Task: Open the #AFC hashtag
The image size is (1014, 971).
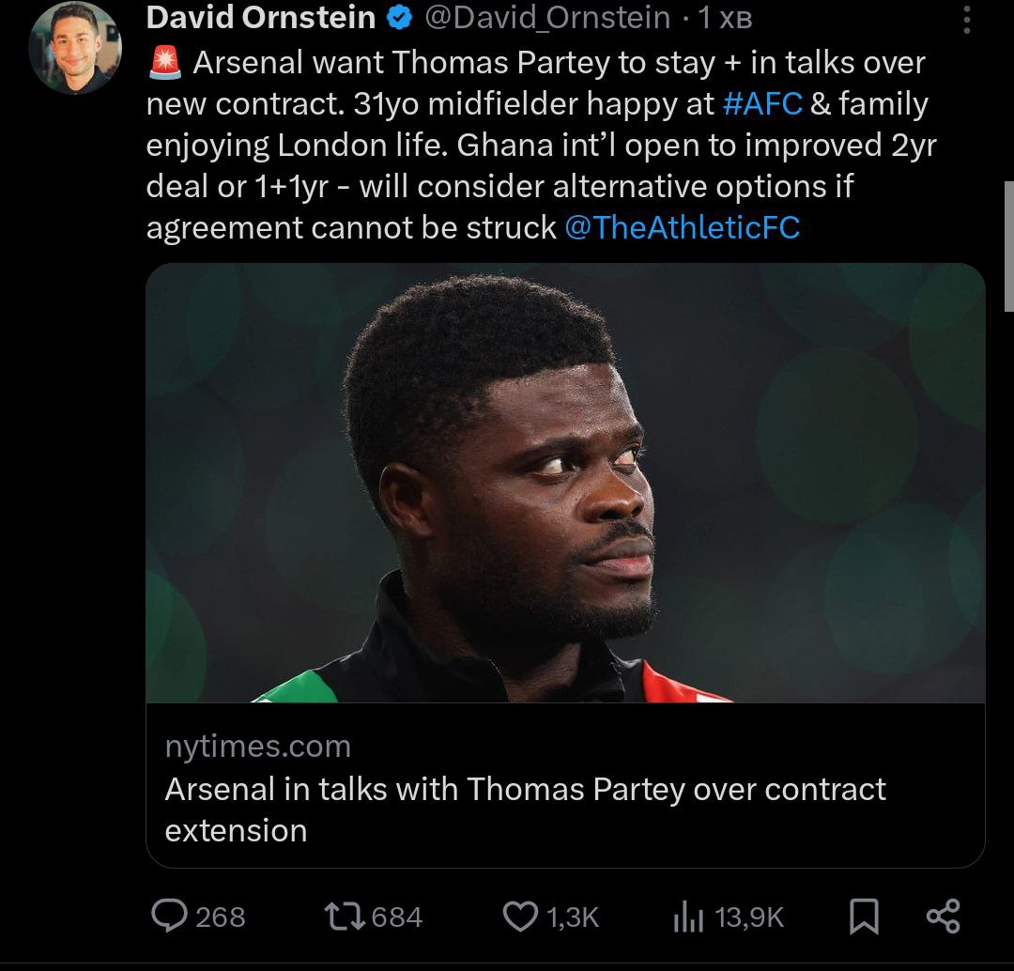Action: [763, 103]
